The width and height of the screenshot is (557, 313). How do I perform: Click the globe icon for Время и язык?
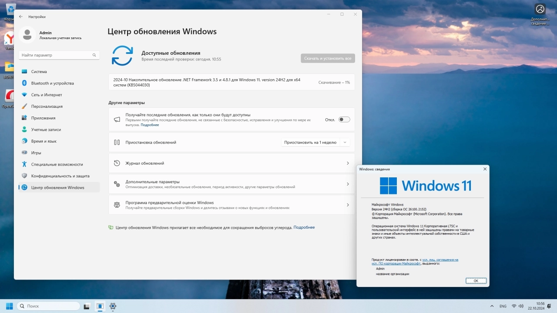coord(24,141)
